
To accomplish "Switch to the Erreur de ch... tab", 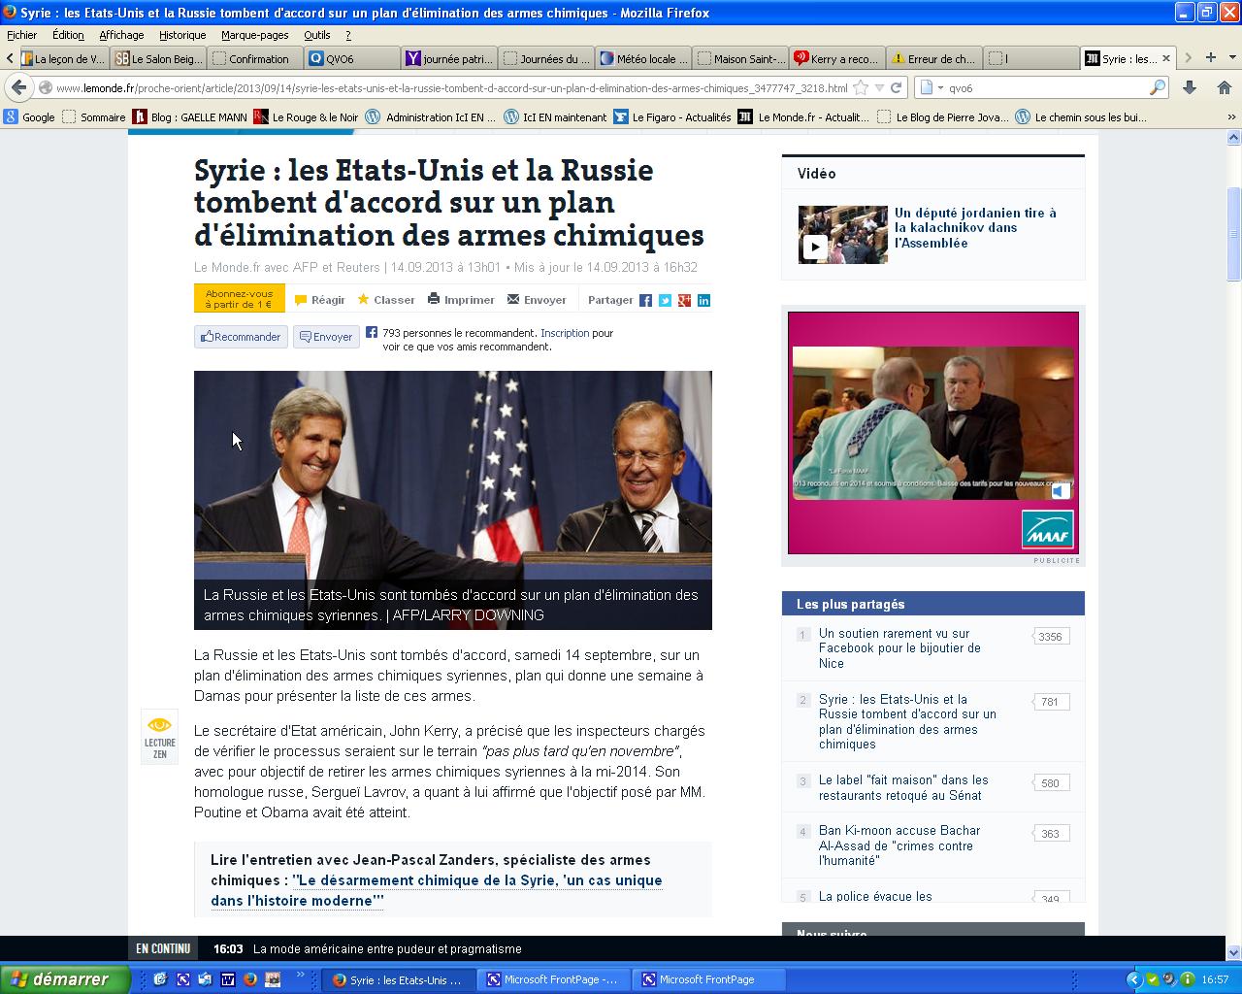I will pyautogui.click(x=934, y=58).
